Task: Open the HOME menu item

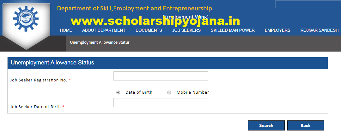Action: (x=66, y=30)
